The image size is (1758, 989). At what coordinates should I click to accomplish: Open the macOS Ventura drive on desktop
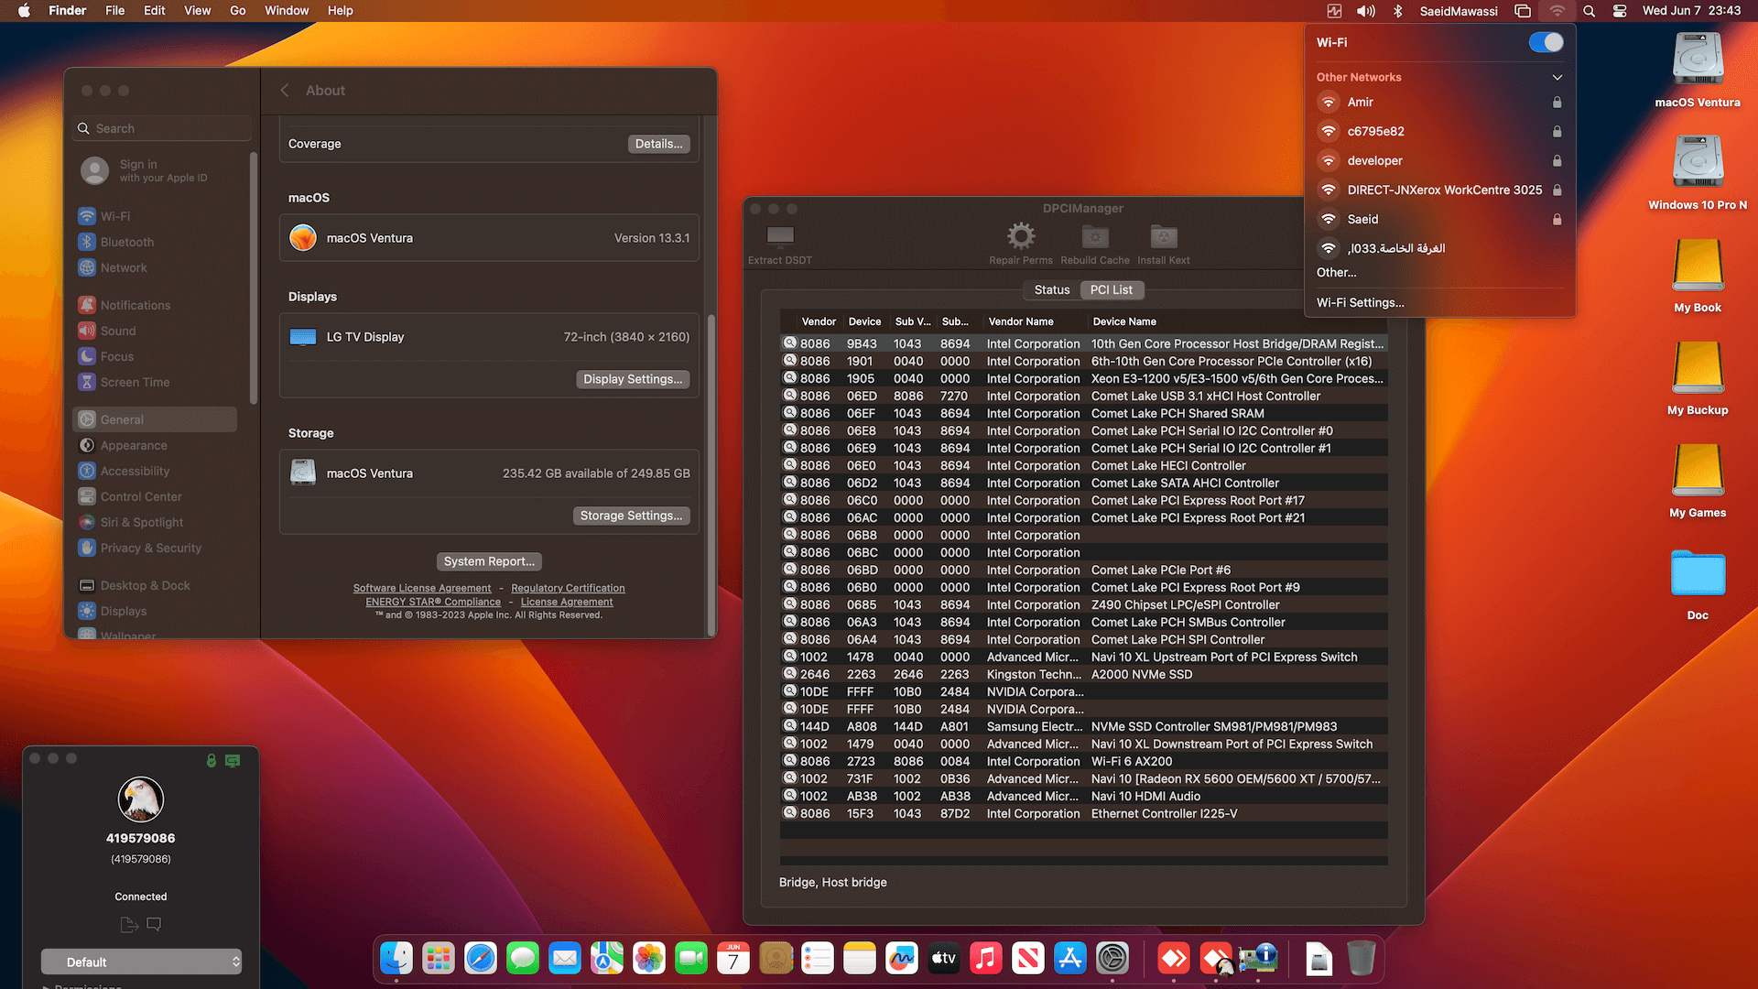point(1698,70)
